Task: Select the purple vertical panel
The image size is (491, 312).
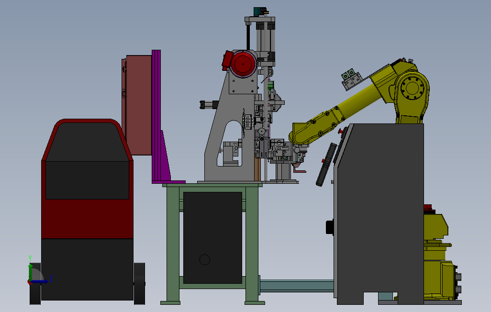Action: pos(156,115)
